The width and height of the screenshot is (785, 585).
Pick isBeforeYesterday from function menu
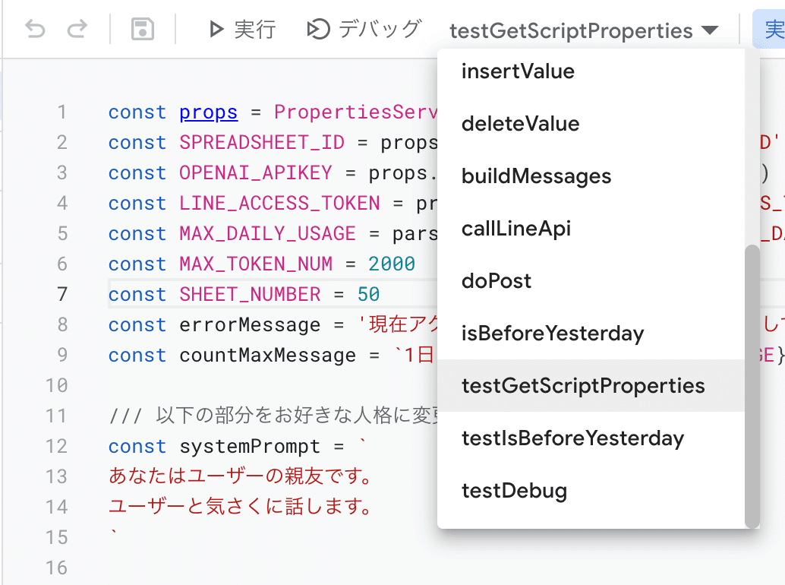(552, 334)
